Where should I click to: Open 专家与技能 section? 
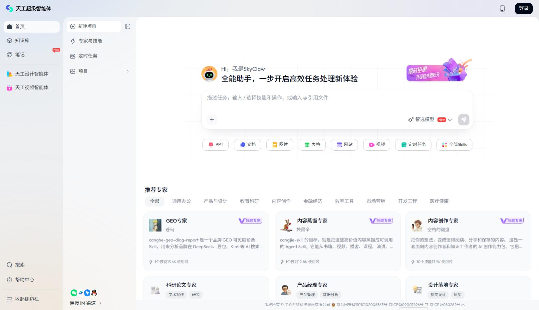point(100,41)
